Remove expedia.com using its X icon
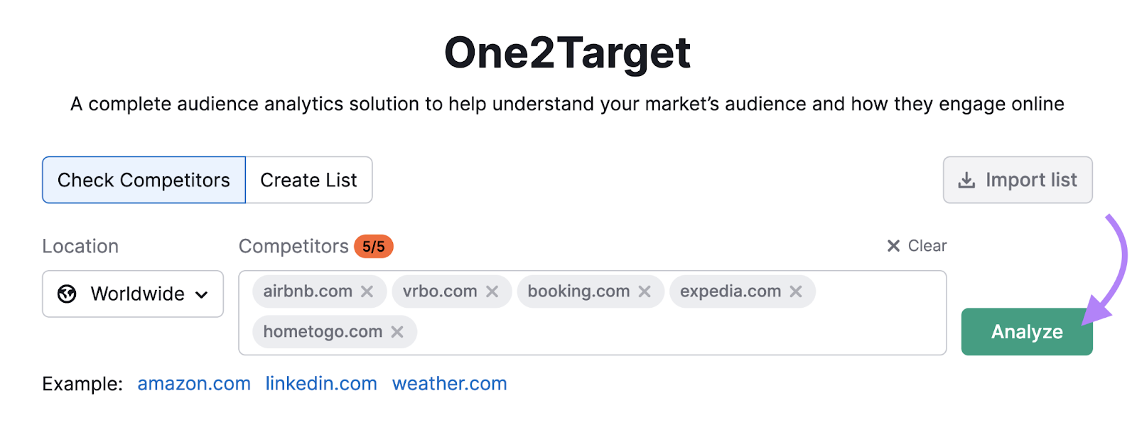 coord(794,291)
